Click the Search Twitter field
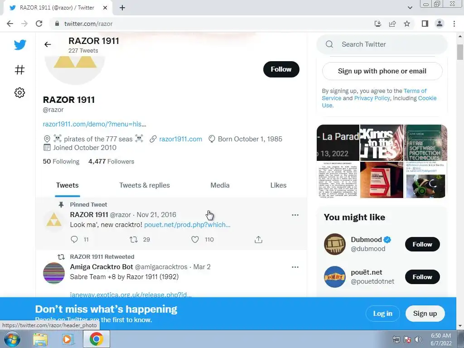Viewport: 464px width, 348px height. coord(382,44)
